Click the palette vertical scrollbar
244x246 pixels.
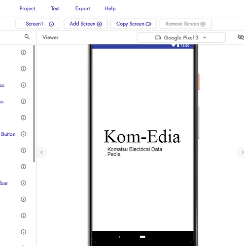(x=34, y=103)
